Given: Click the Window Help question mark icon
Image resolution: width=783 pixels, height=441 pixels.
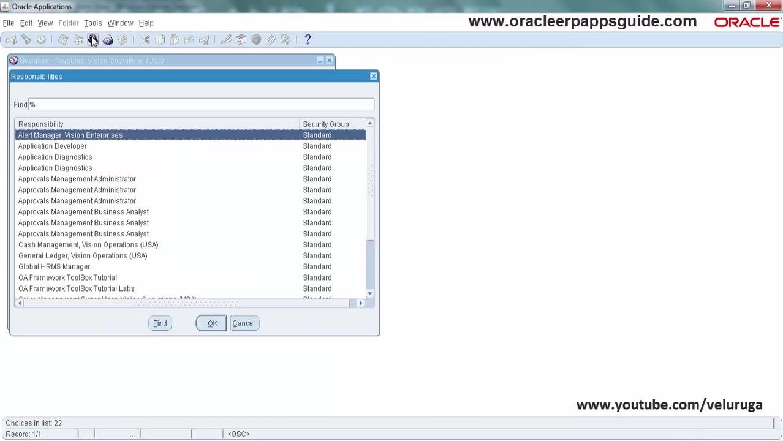Looking at the screenshot, I should [x=308, y=40].
